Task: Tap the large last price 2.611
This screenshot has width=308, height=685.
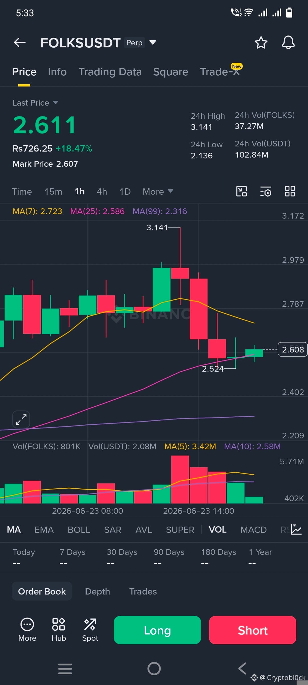Action: tap(44, 125)
